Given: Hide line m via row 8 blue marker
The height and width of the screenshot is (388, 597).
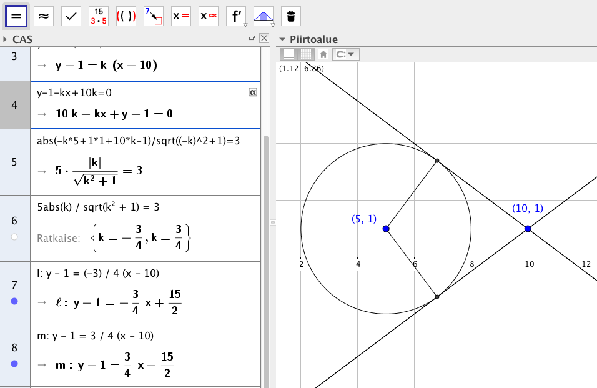Looking at the screenshot, I should pyautogui.click(x=14, y=364).
